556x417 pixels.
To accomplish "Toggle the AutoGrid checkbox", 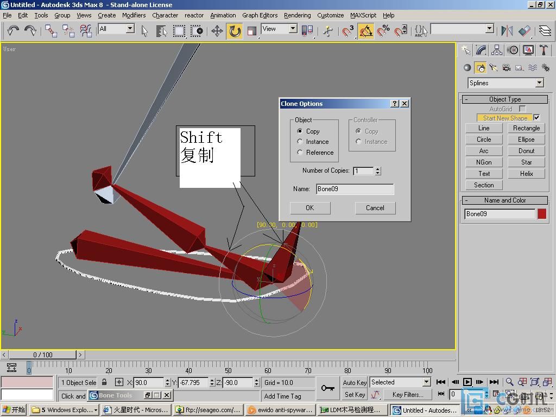I will 522,109.
